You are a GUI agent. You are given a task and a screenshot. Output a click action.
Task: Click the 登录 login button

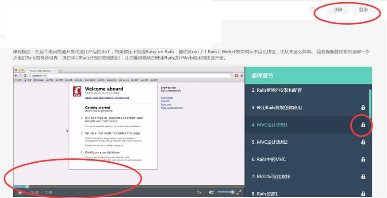pos(363,10)
